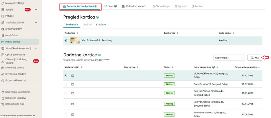Click the gear icon for Upravljanje korisnicima
The height and width of the screenshot is (118, 271).
3,92
